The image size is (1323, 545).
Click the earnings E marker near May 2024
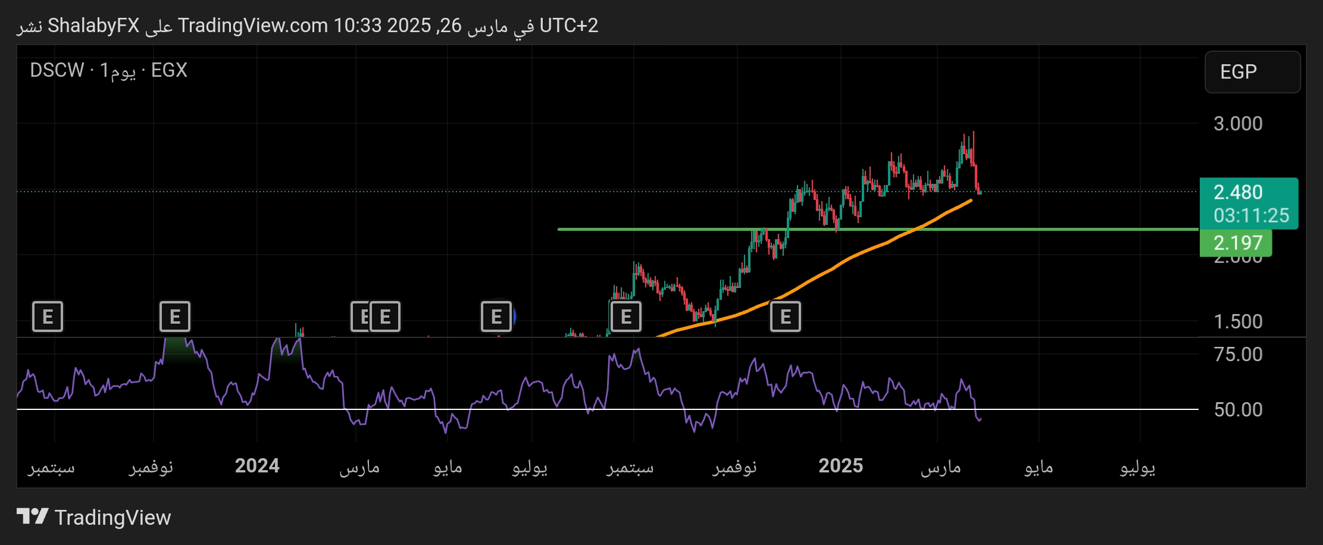[496, 317]
